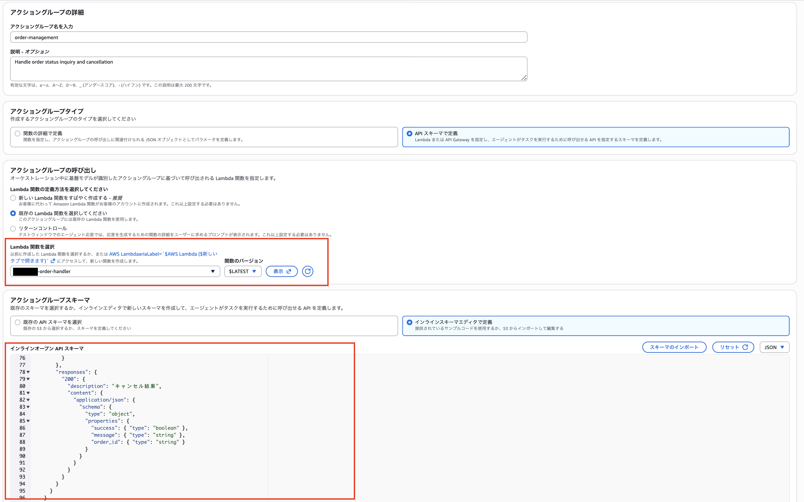Click the external-link icon after 新しいタブで開きます
804x502 pixels.
(x=53, y=261)
